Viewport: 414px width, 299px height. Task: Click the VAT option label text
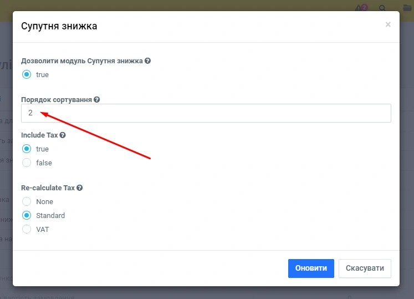43,229
